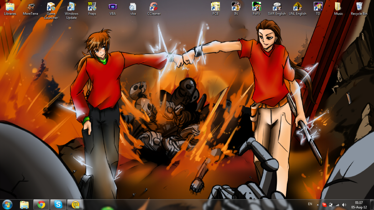The image size is (374, 210).
Task: Expand the hidden system tray icons
Action: coord(317,205)
